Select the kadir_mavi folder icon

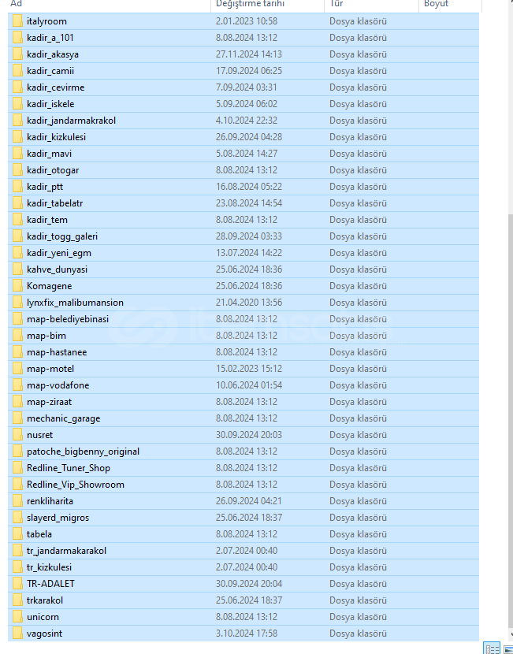click(17, 154)
